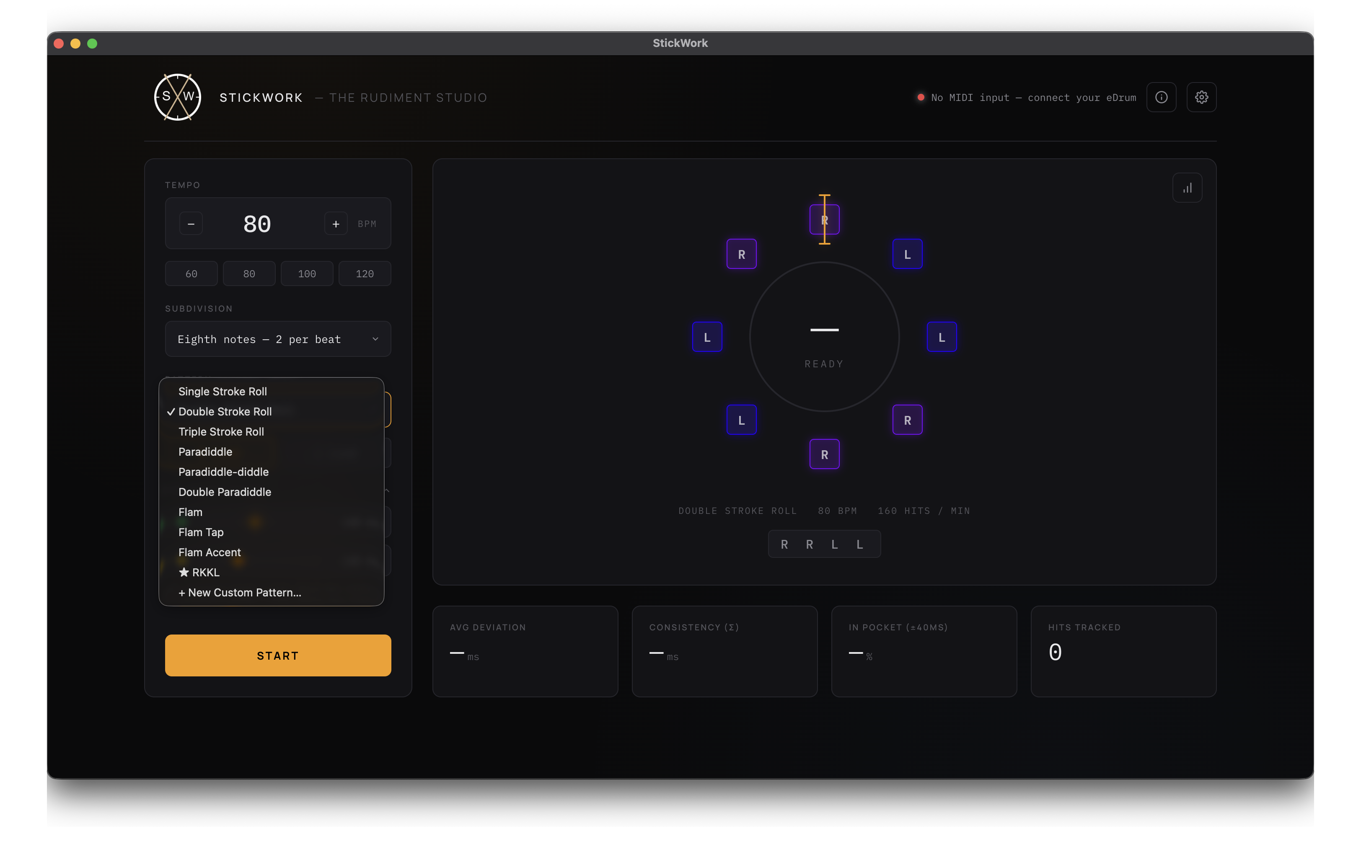Open the info icon button
Image resolution: width=1361 pixels, height=841 pixels.
(x=1161, y=97)
